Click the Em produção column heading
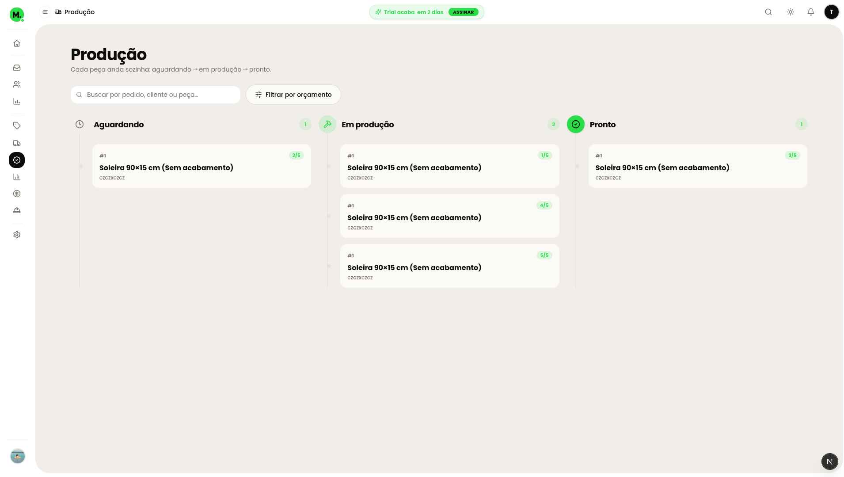 368,125
